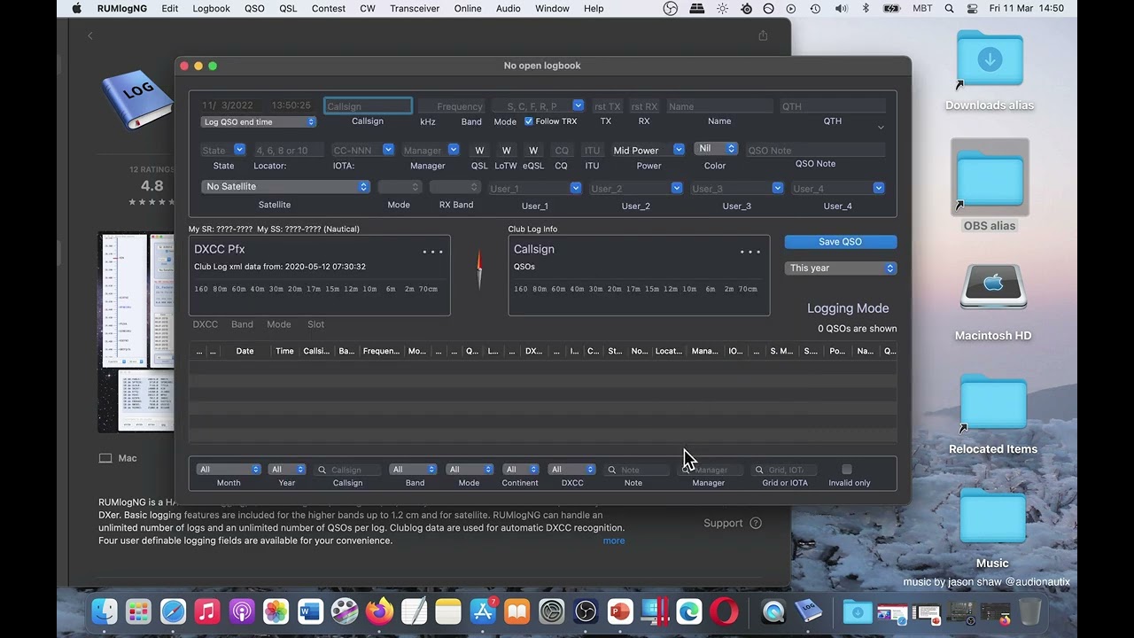Open the State dropdown
Screen dimensions: 1134x638
tap(239, 151)
